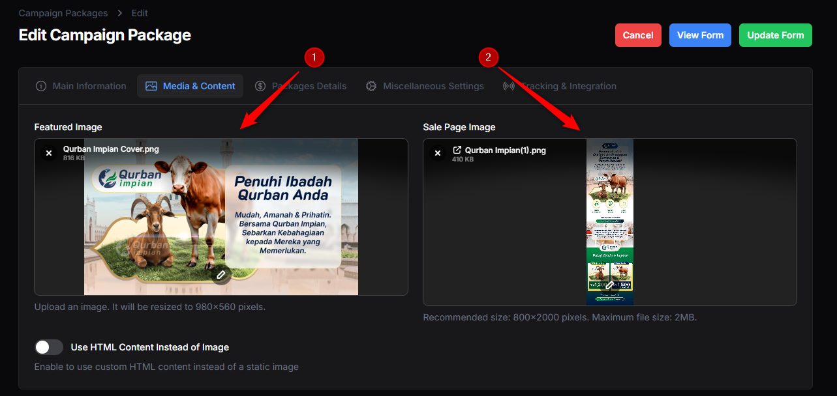
Task: Select the Media & Content tab
Action: pyautogui.click(x=190, y=86)
